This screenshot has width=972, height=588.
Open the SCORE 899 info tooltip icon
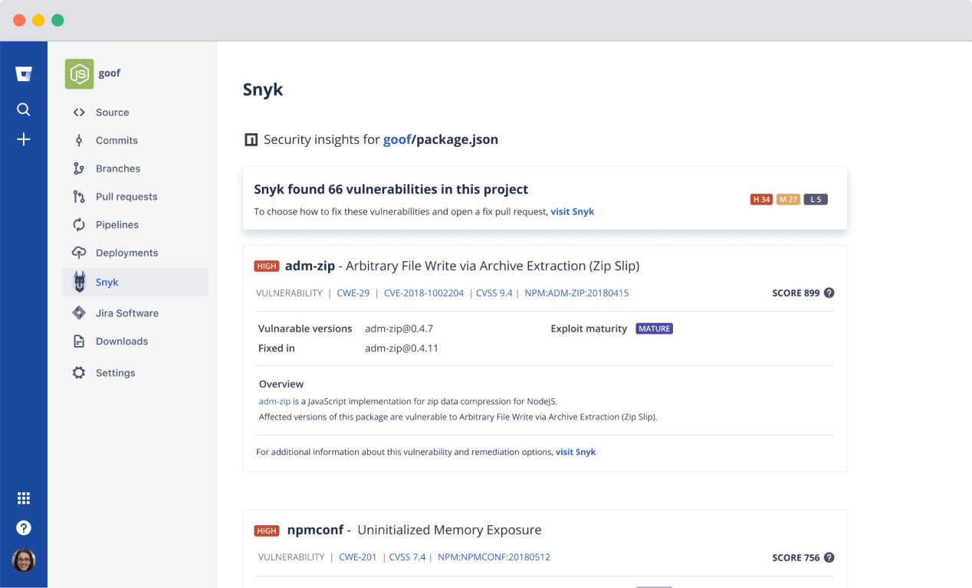(829, 292)
